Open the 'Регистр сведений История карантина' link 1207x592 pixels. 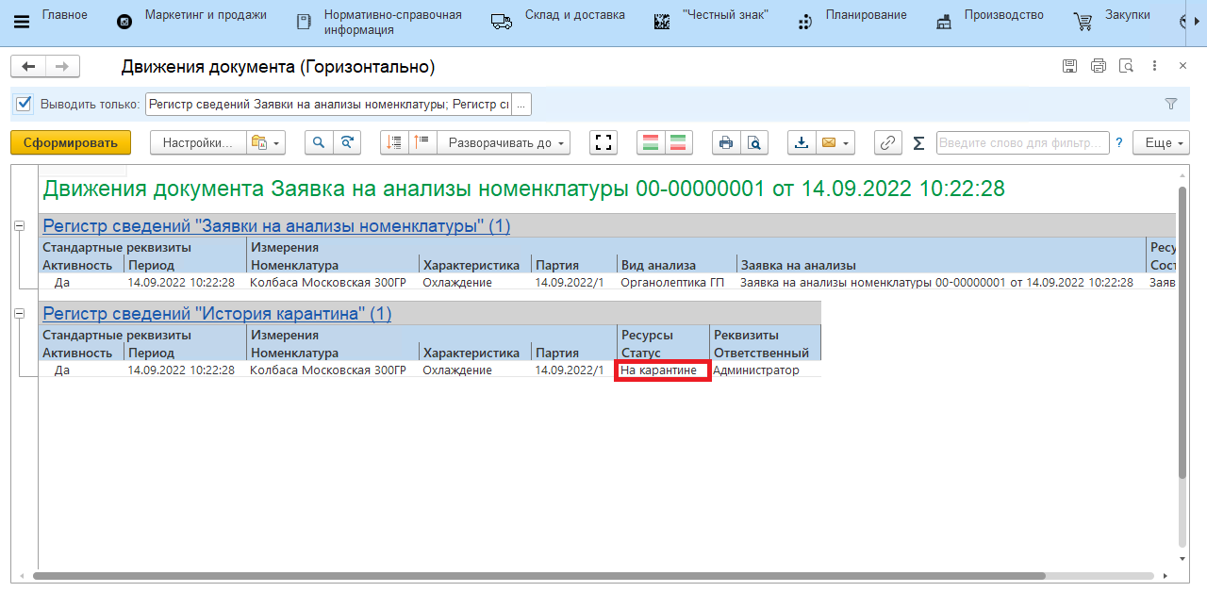(217, 314)
